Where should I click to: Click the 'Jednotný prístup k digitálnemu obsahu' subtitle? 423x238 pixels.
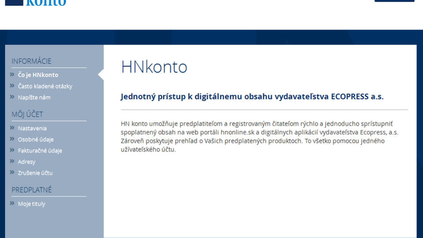pos(252,97)
